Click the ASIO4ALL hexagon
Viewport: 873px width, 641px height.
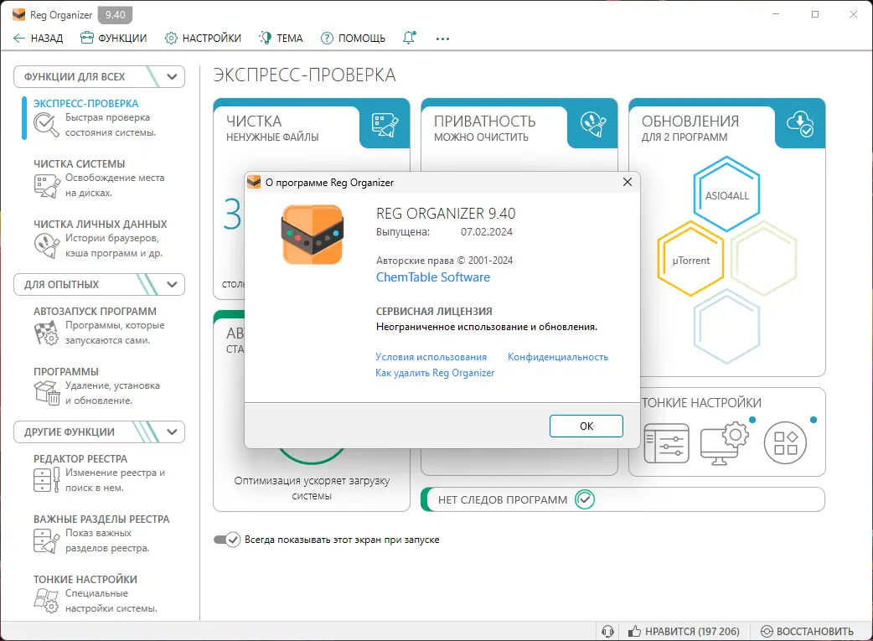click(726, 194)
